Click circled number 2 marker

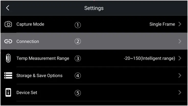click(x=78, y=41)
